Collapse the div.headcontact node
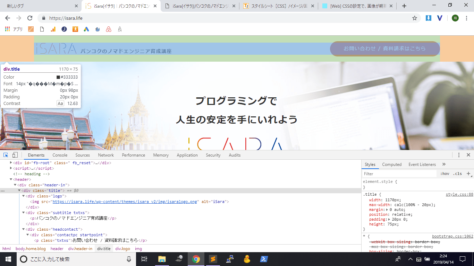This screenshot has width=474, height=266. pos(24,229)
